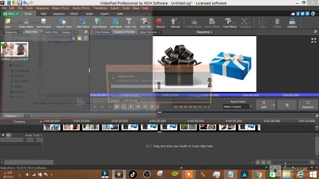The height and width of the screenshot is (179, 319).
Task: Open the Tools menu
Action: pos(126,8)
